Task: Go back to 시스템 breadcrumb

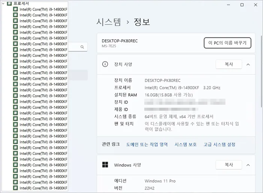Action: (x=109, y=22)
